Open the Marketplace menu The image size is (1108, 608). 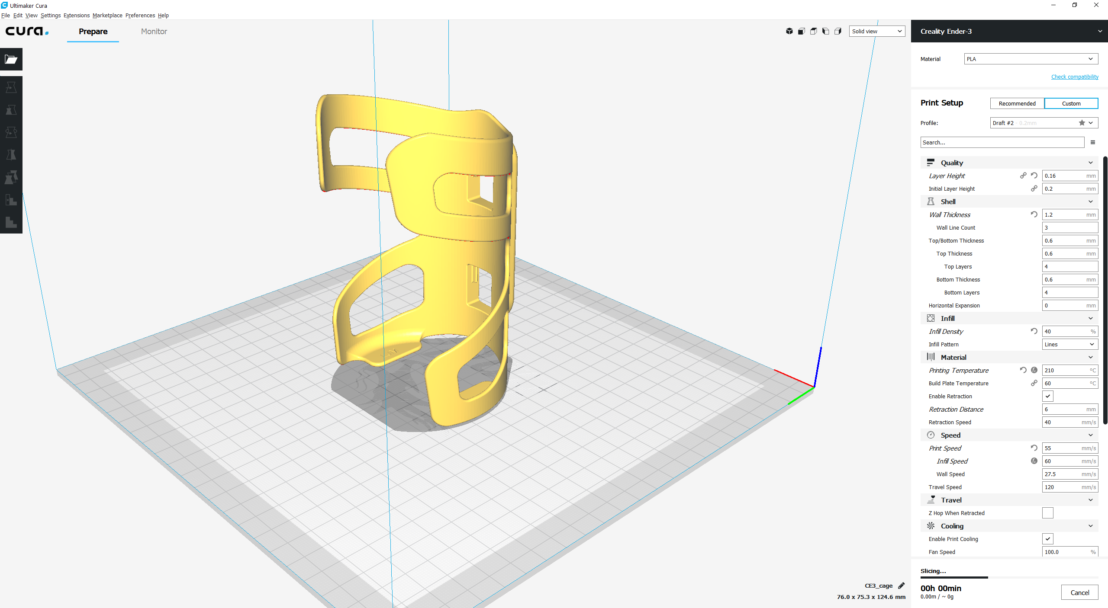(107, 15)
